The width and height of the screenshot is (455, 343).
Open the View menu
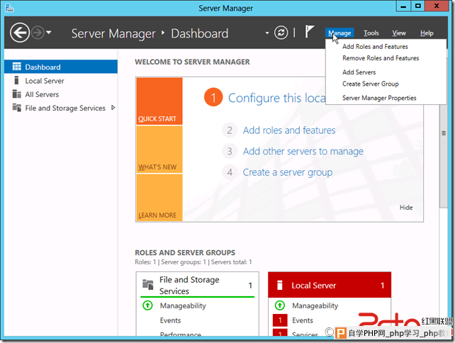pyautogui.click(x=399, y=33)
